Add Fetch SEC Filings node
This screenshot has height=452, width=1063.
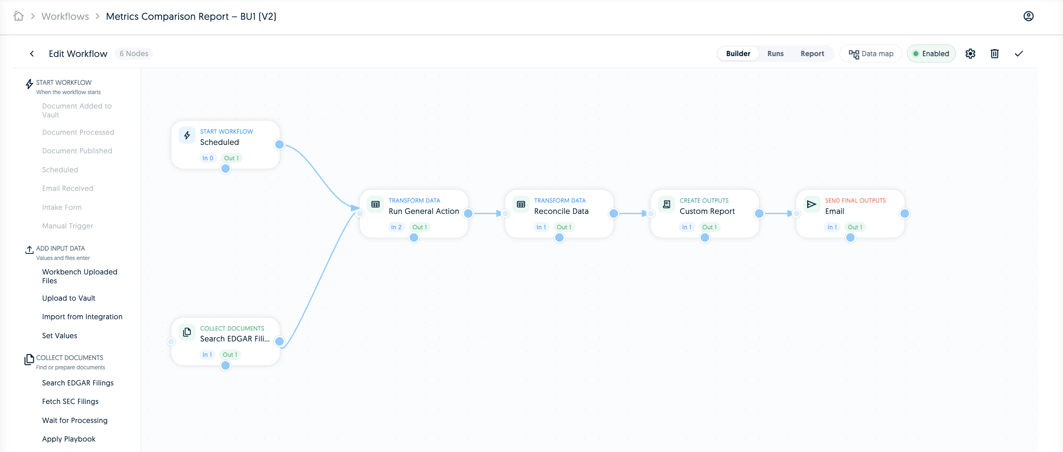[x=70, y=401]
